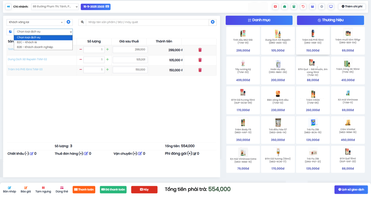Image resolution: width=371 pixels, height=198 pixels.
Task: Open the calculator icon
Action: 293,7
